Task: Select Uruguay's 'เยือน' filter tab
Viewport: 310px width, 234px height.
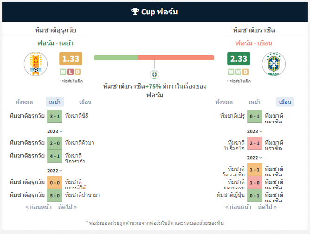Action: [x=85, y=102]
